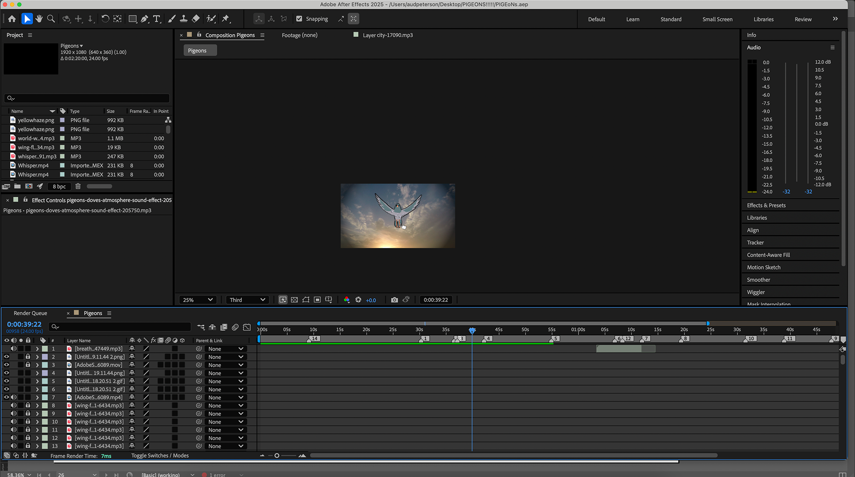Click layer 2 purple label color swatch

[x=45, y=357]
